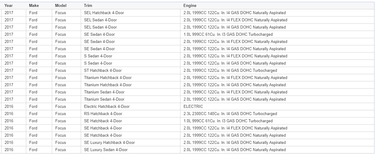
Task: Select Year cell in the Electric Hatchback row
Action: pyautogui.click(x=14, y=107)
